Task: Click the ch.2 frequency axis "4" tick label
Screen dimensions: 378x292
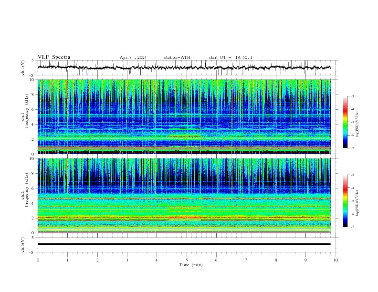Action: [34, 203]
